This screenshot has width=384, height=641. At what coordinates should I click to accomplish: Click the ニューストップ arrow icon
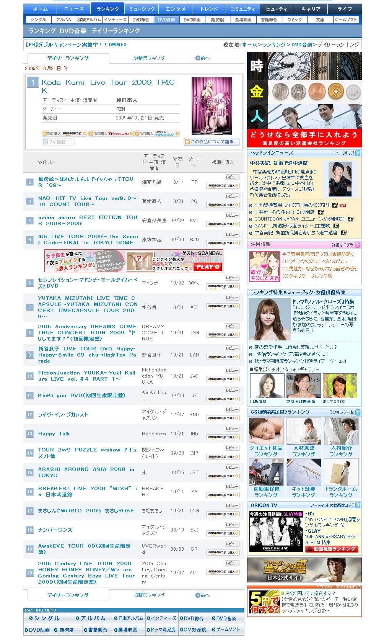(358, 153)
